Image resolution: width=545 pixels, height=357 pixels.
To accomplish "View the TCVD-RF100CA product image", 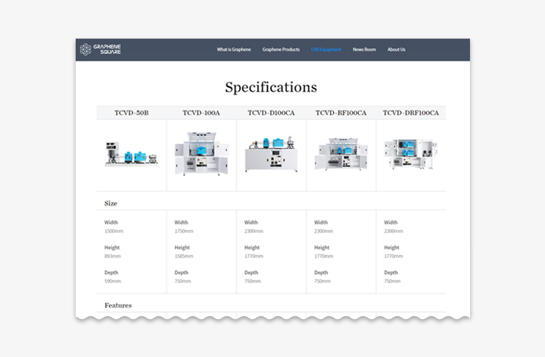I will 341,154.
